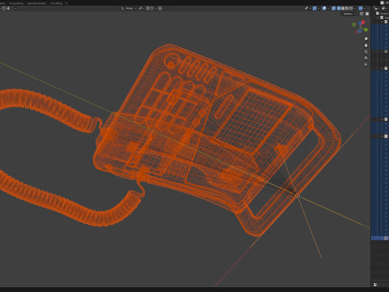Open the transform orientation dropdown

(129, 8)
